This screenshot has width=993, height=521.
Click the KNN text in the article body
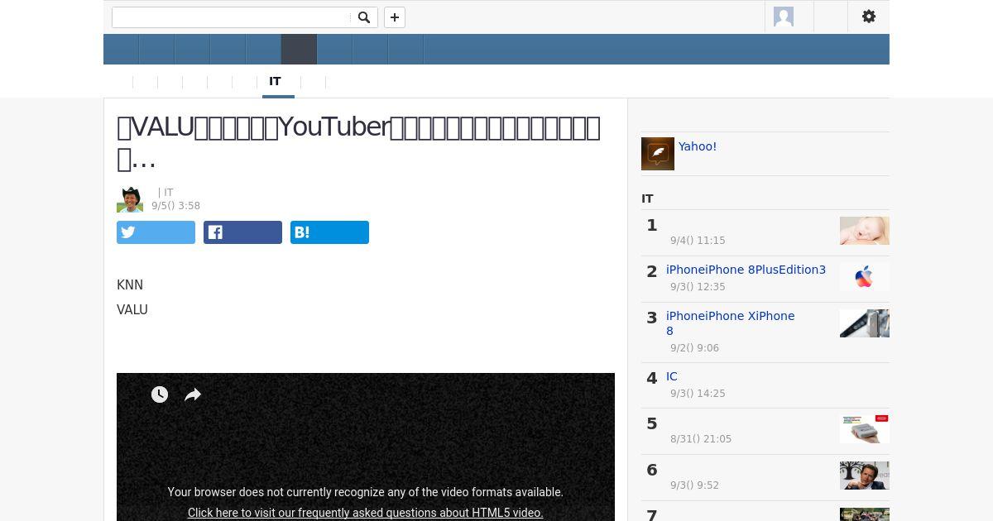pos(130,284)
